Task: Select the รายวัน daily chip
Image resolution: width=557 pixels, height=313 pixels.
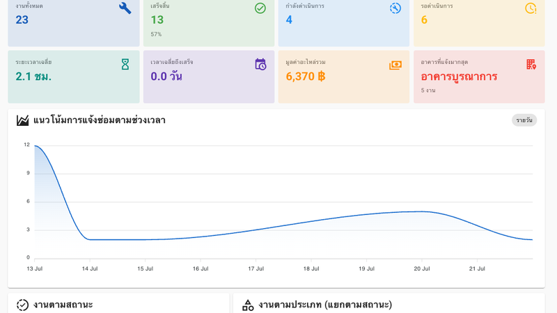Action: (524, 120)
